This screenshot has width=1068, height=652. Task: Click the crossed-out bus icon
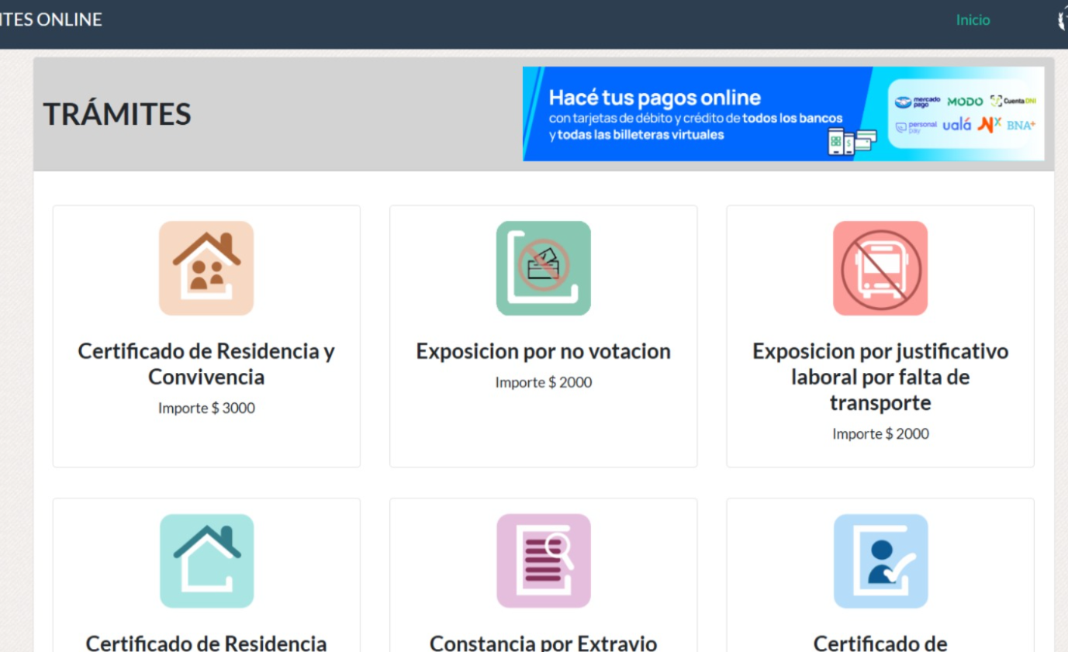(x=880, y=268)
